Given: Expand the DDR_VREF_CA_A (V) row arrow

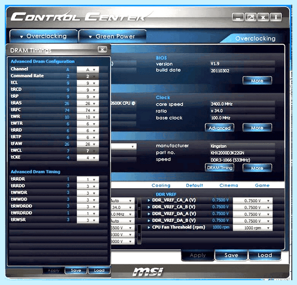Looking at the screenshot, I should click(x=149, y=201).
